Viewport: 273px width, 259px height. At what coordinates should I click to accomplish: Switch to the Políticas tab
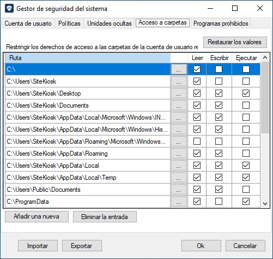[x=69, y=23]
